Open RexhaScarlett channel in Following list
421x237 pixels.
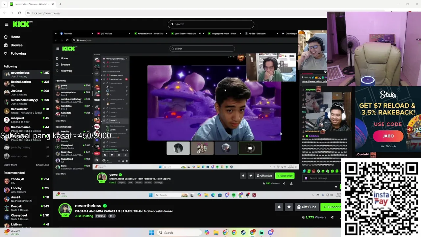26,83
